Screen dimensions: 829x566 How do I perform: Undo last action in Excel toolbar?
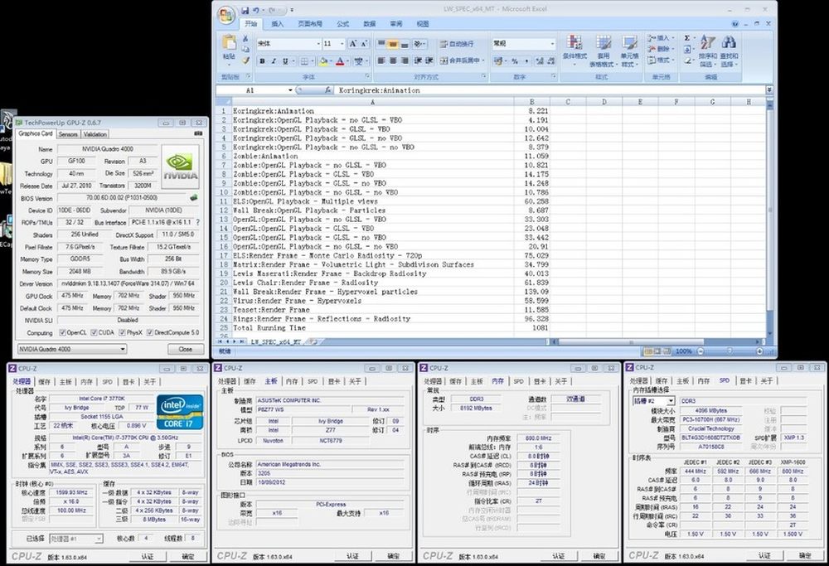(x=256, y=9)
